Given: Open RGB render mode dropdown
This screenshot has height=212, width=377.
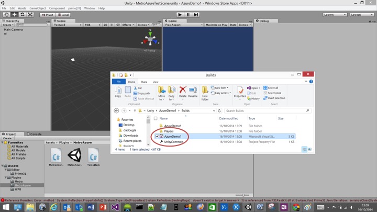Looking at the screenshot, I should tap(92, 25).
